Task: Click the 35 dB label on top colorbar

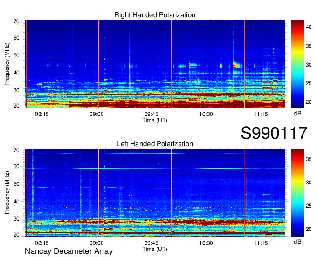Action: click(x=309, y=46)
